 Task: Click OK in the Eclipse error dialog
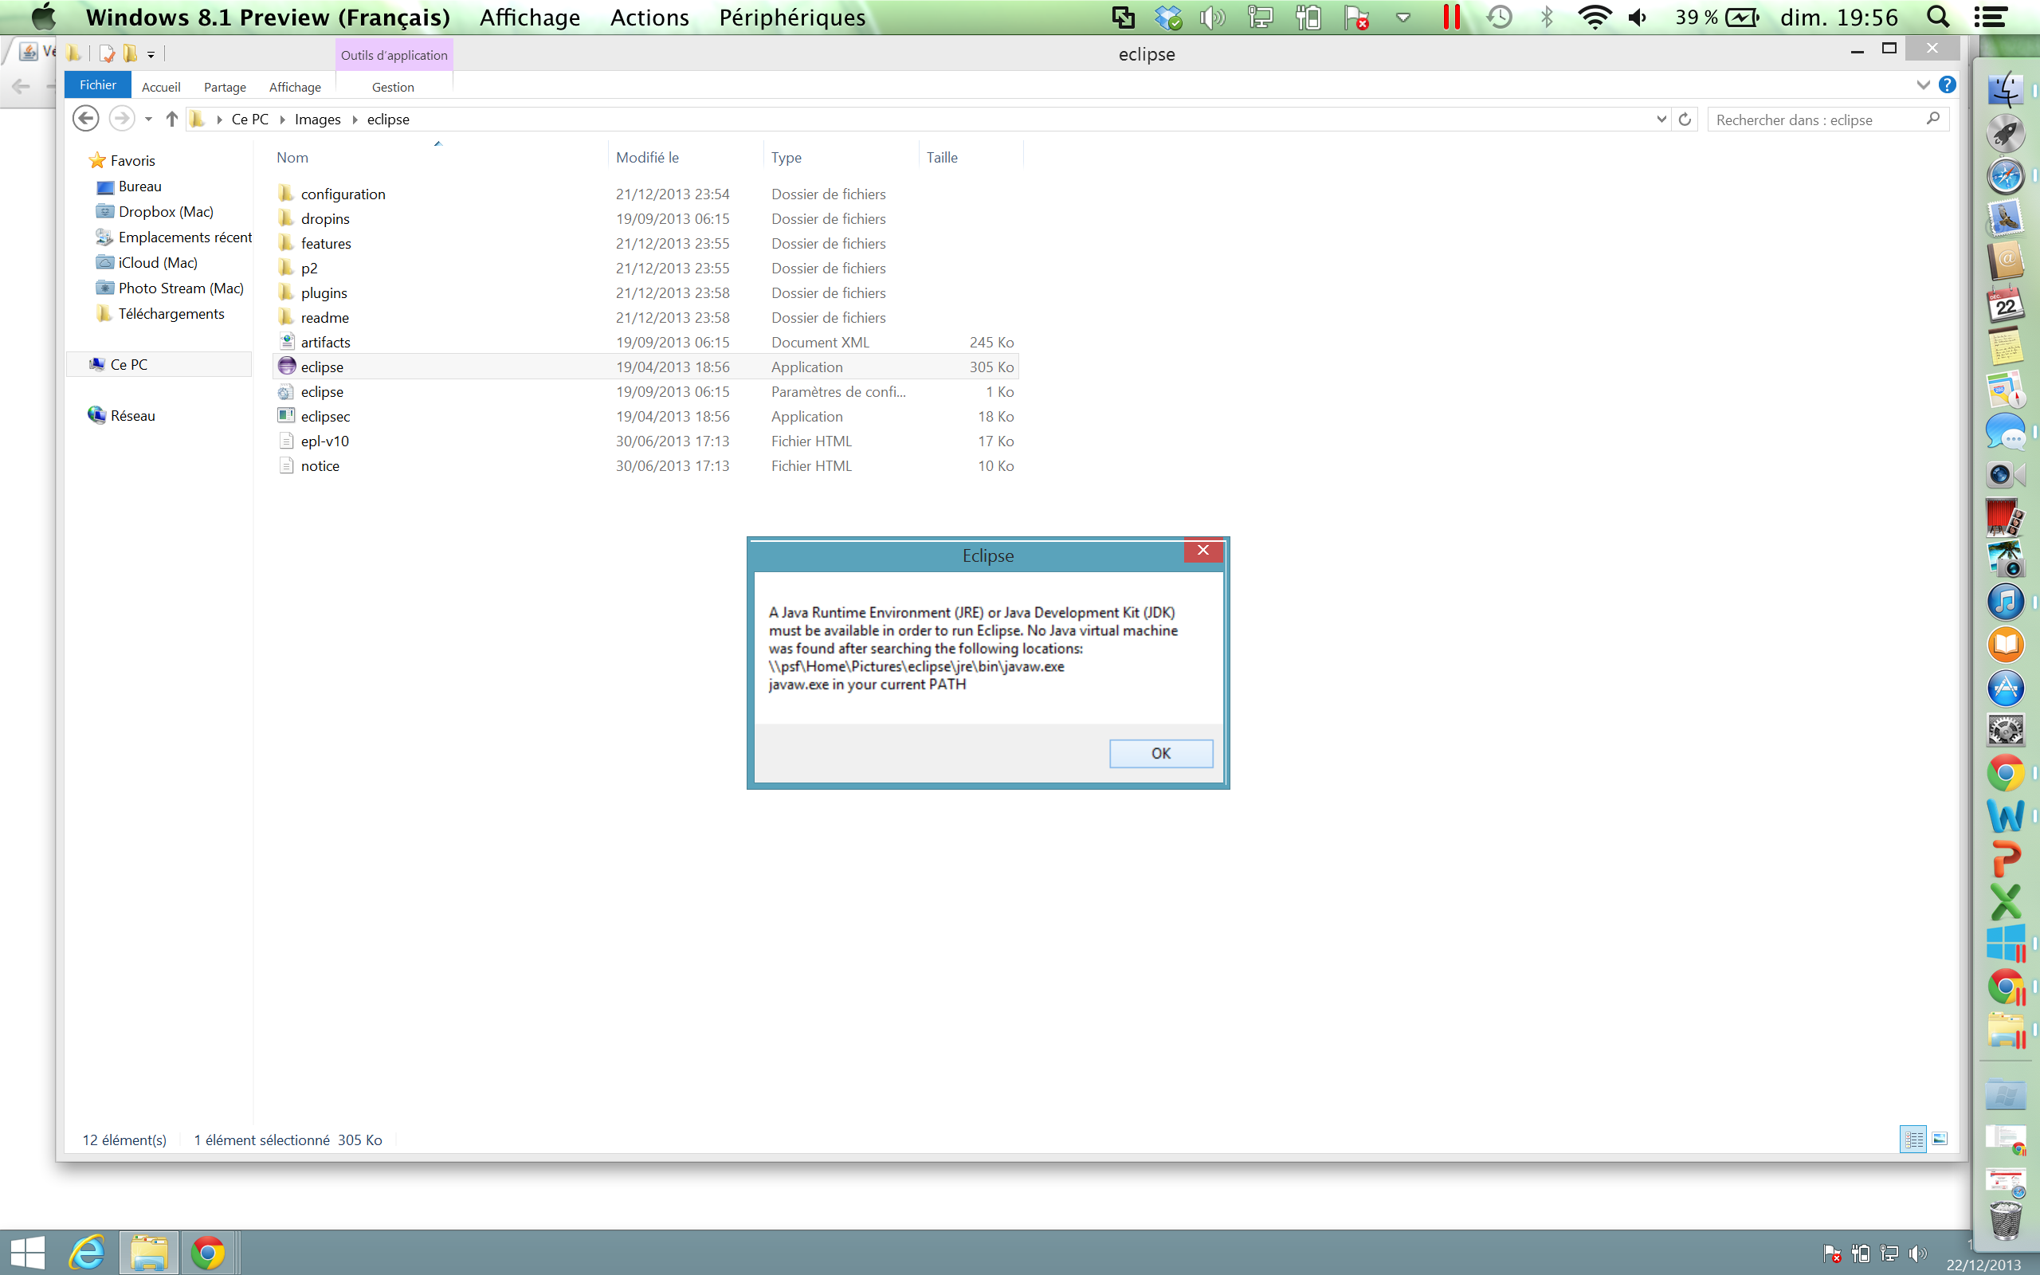1161,753
